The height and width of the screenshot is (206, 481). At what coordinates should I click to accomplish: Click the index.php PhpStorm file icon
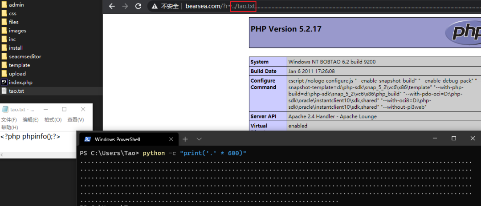(x=4, y=82)
